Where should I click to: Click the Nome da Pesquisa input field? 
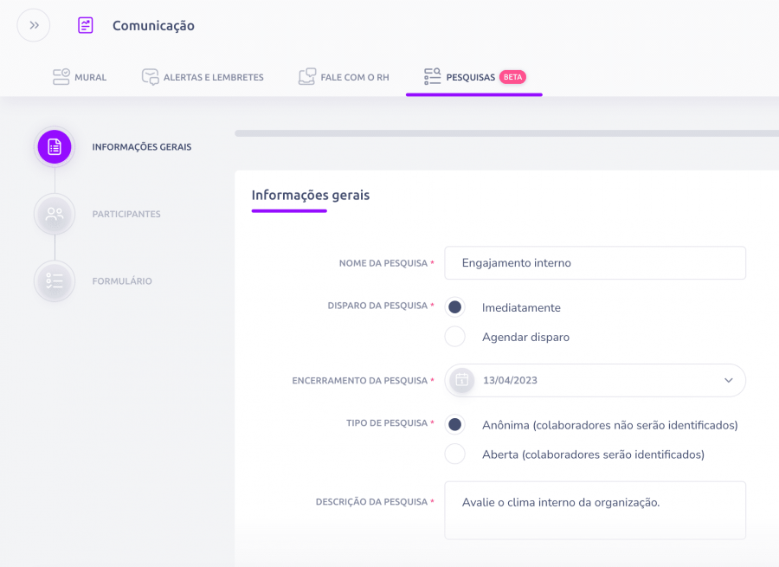[x=596, y=263]
